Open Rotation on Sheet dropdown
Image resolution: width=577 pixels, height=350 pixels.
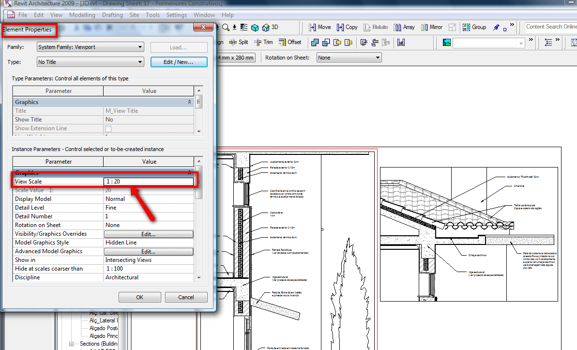[349, 58]
